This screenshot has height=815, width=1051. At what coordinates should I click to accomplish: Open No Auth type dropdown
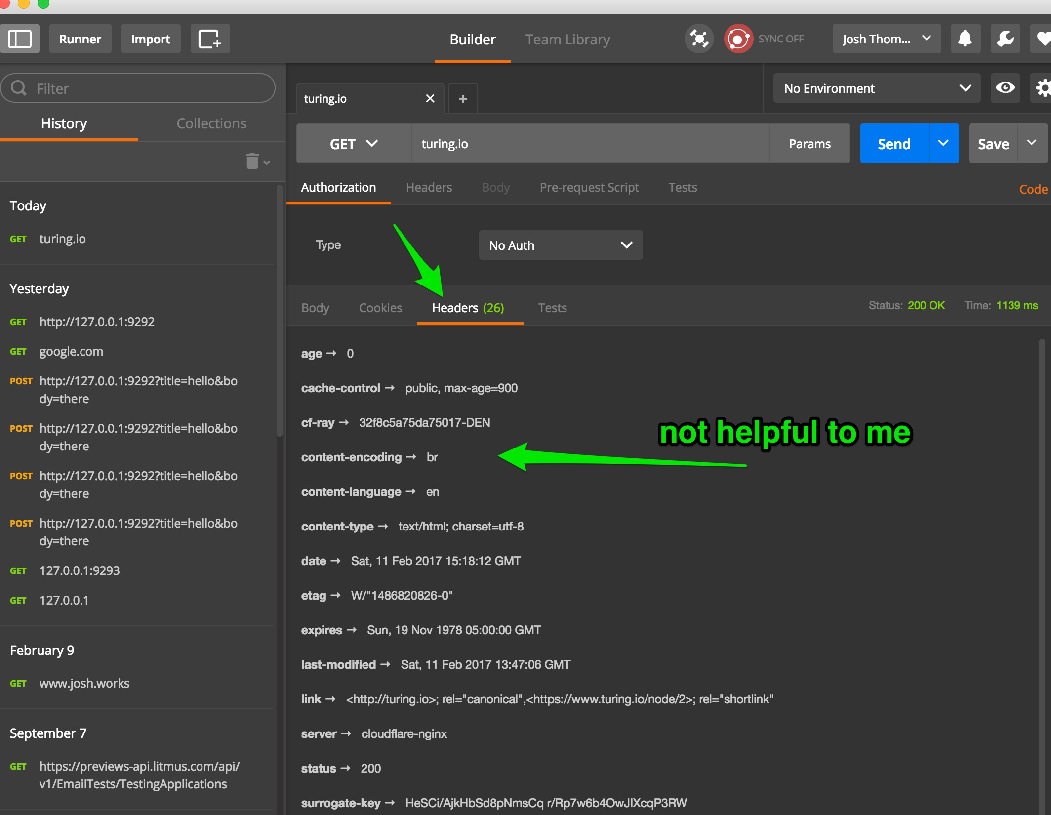pos(561,245)
